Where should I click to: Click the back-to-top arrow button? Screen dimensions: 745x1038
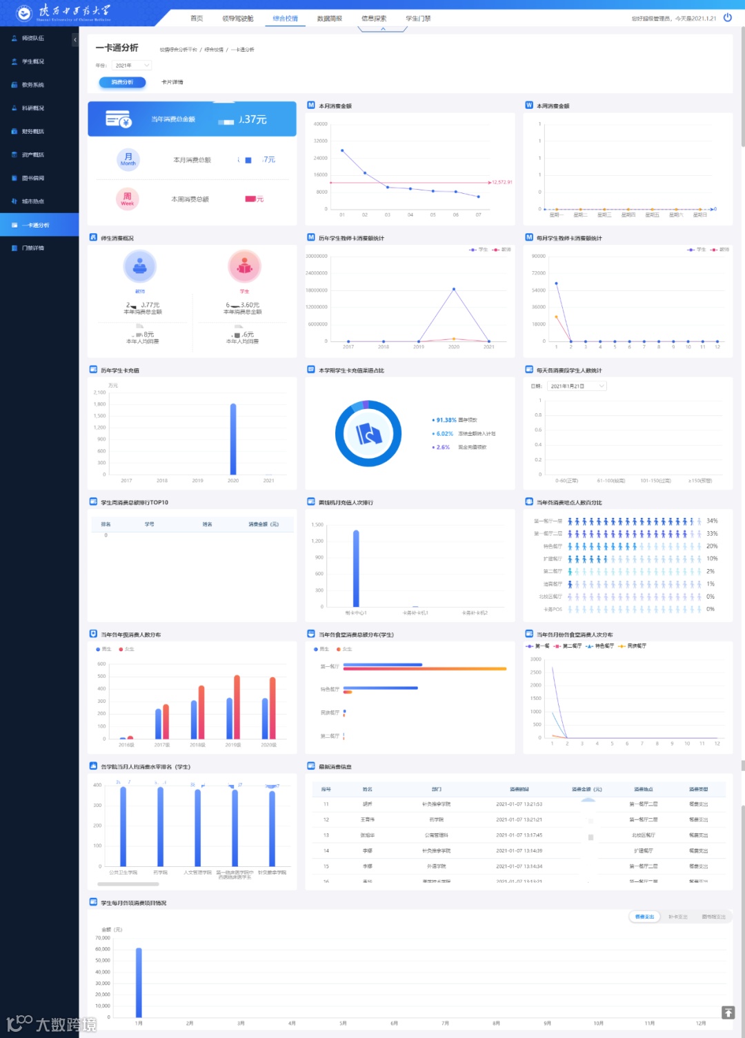click(728, 1012)
